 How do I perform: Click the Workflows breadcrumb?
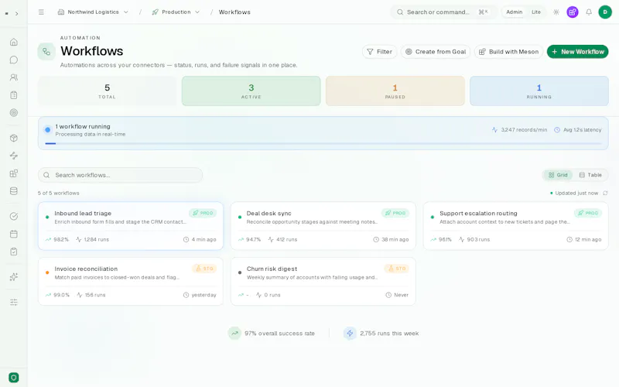(x=234, y=12)
